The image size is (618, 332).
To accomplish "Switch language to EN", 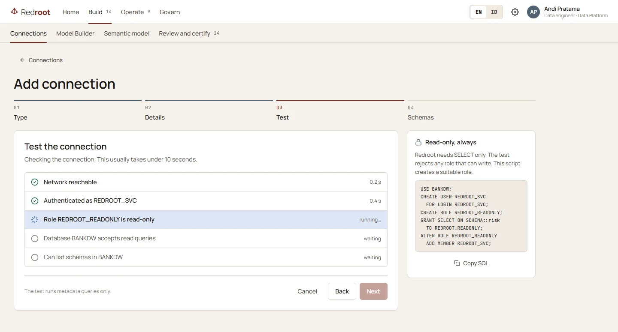I will click(x=479, y=12).
